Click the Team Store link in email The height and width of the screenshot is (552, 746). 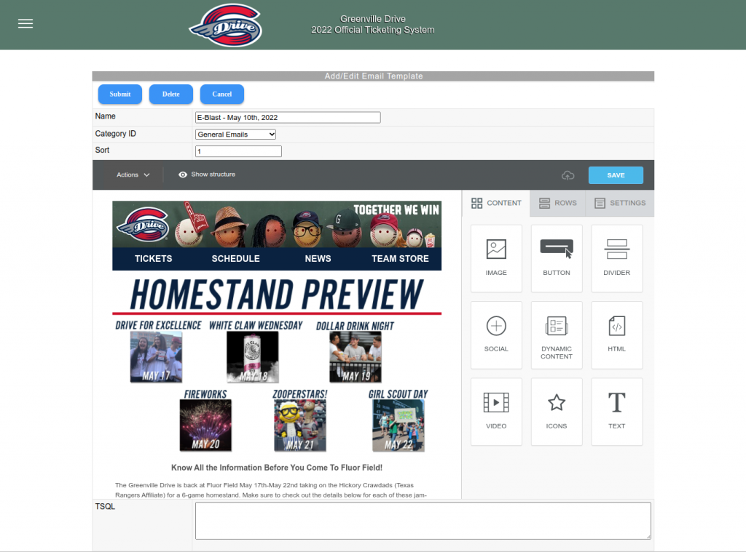click(x=400, y=258)
